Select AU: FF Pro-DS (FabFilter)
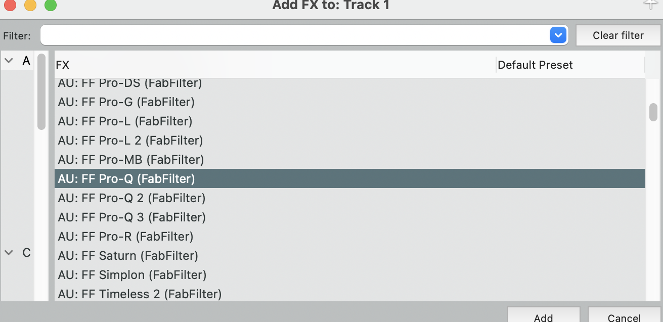The width and height of the screenshot is (663, 322). [x=130, y=83]
